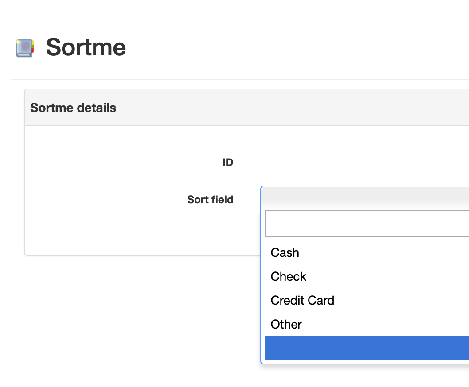Click the book icon beside the Sortme title
469x387 pixels.
pos(25,48)
